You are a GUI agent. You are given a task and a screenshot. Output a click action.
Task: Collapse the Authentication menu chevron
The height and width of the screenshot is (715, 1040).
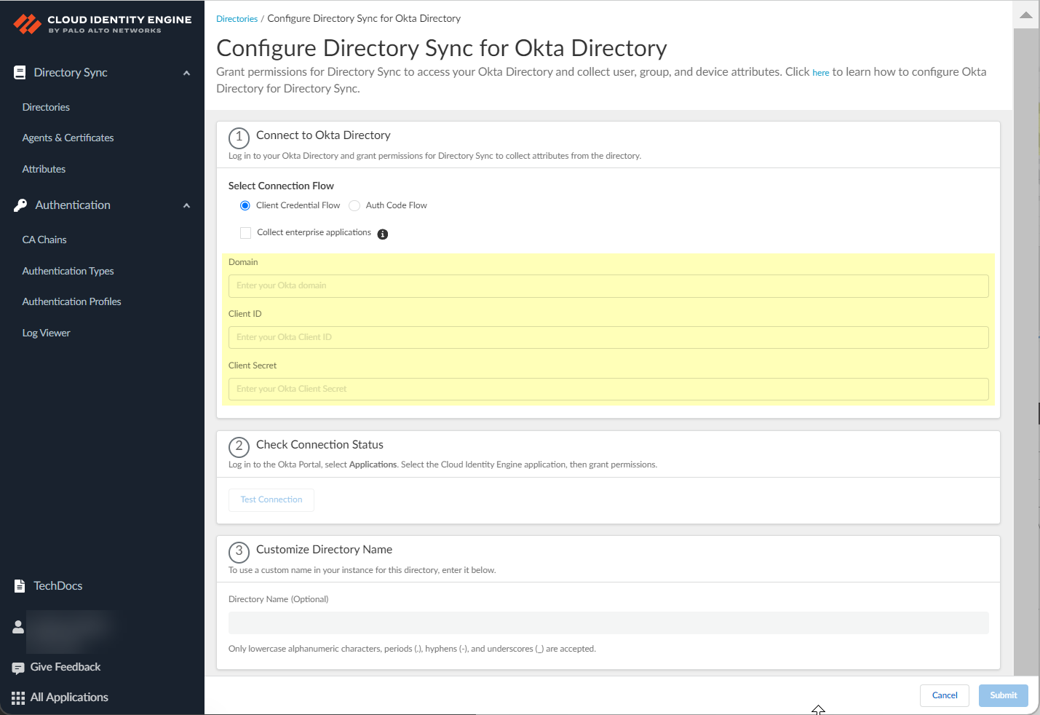186,205
